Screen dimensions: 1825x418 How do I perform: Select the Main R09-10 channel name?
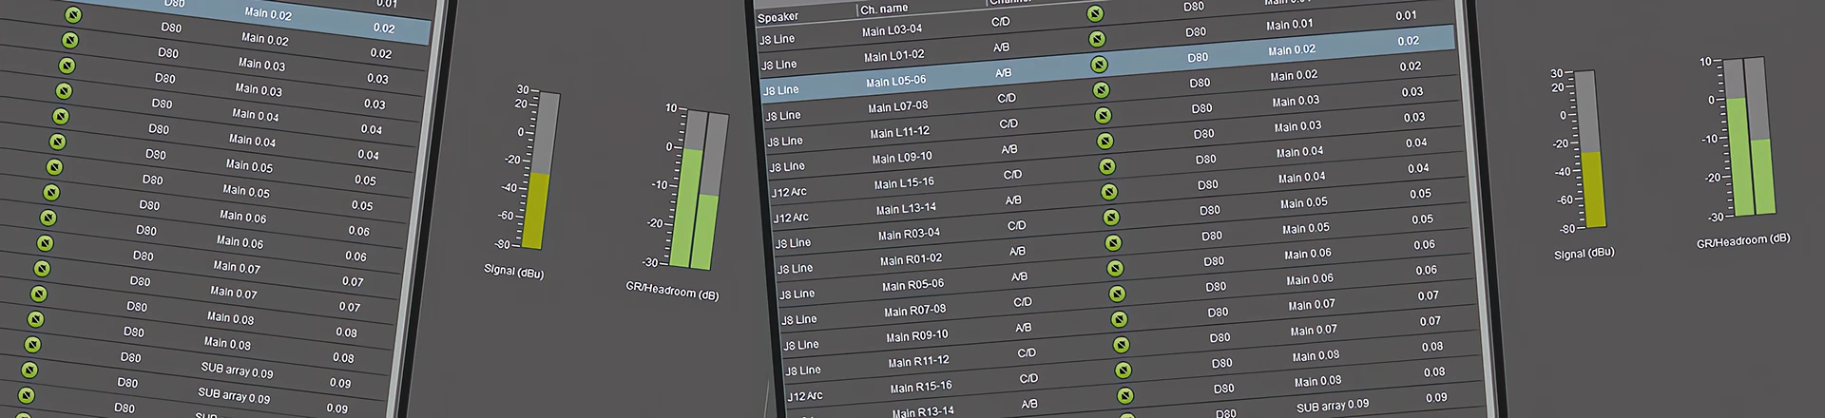pyautogui.click(x=916, y=335)
